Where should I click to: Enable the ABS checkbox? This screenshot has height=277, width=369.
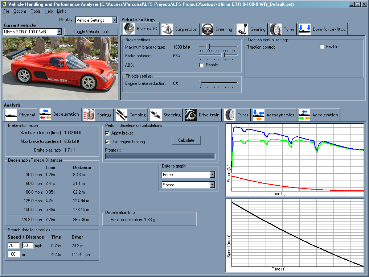click(x=202, y=65)
